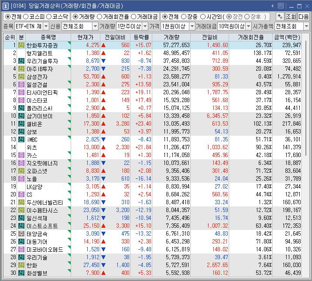Select the 거래회전율 radio button
The image size is (312, 281).
99,17
